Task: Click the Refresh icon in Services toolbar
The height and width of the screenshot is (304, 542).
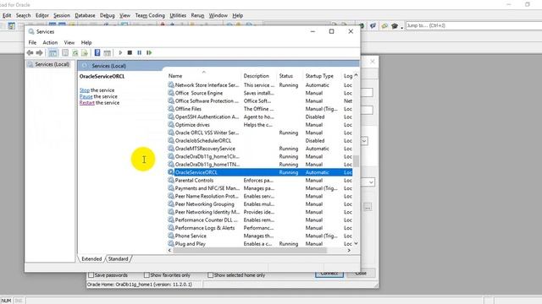Action: click(x=75, y=52)
